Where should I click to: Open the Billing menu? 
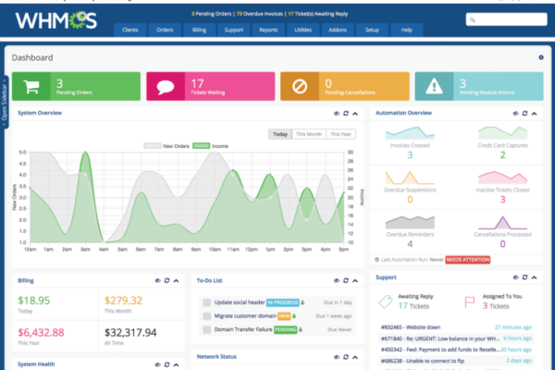click(200, 30)
